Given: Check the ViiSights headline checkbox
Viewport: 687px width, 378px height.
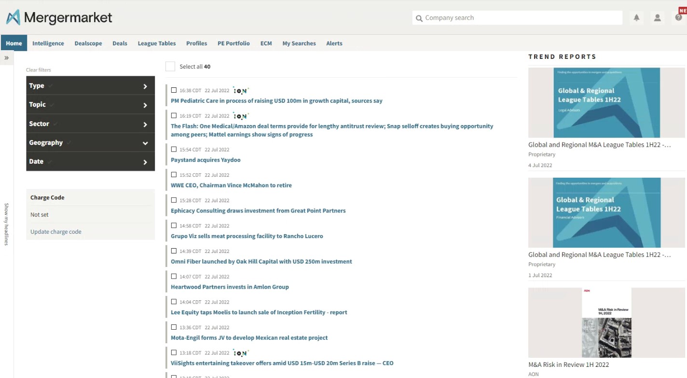Looking at the screenshot, I should 174,353.
